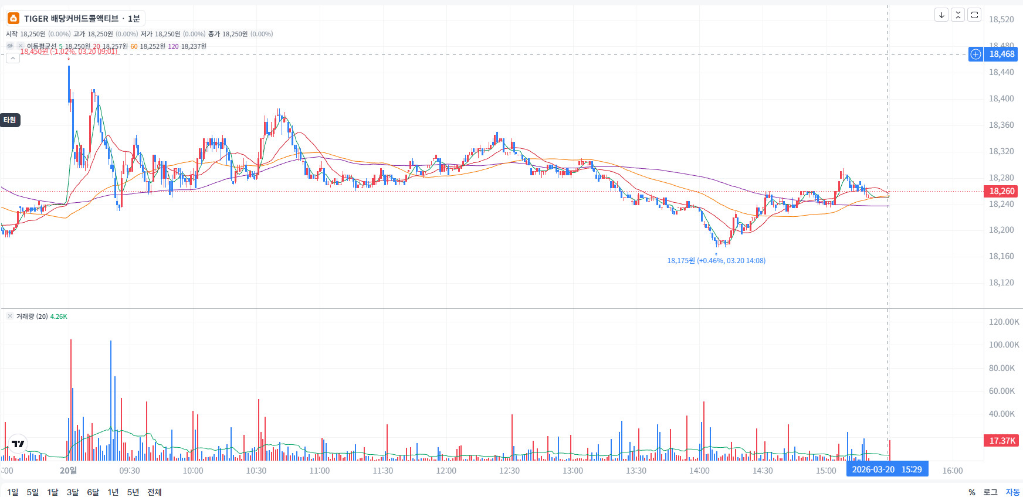Select the 5일 range tab
This screenshot has width=1023, height=497.
(33, 492)
